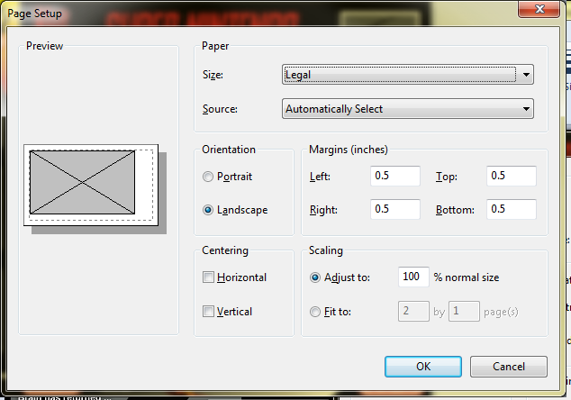Image resolution: width=571 pixels, height=400 pixels.
Task: Click the Fit to pages-wide field
Action: (412, 312)
